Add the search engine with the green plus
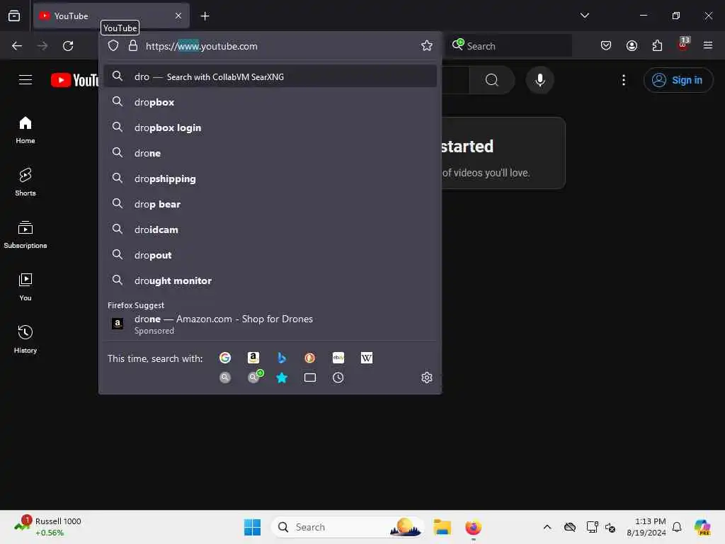The width and height of the screenshot is (725, 544). (255, 377)
